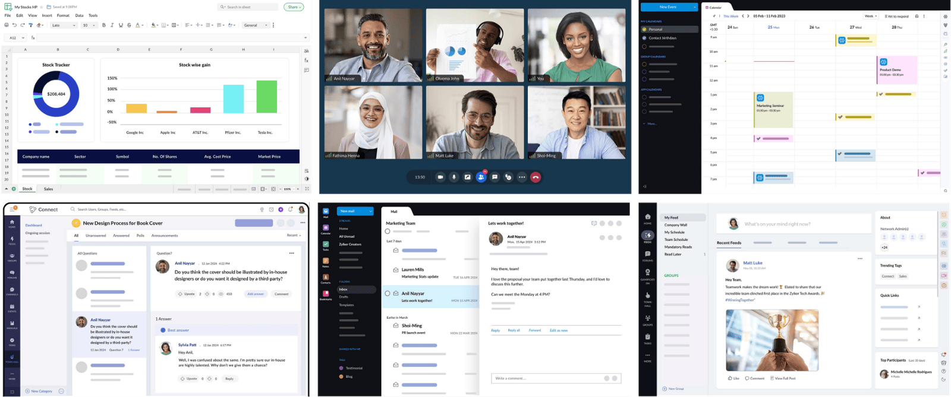
Task: Mute the microphone in the video meeting
Action: [454, 177]
